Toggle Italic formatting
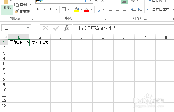This screenshot has width=174, height=112. [x=45, y=9]
